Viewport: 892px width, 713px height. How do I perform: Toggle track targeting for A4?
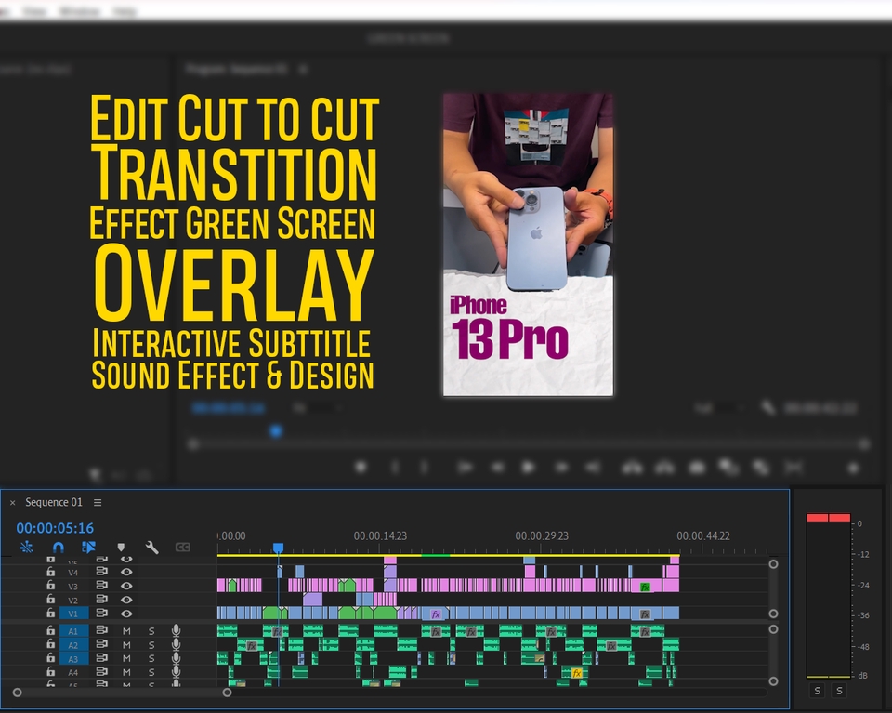pyautogui.click(x=73, y=673)
